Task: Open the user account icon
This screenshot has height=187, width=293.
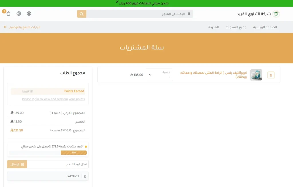Action: (29, 14)
